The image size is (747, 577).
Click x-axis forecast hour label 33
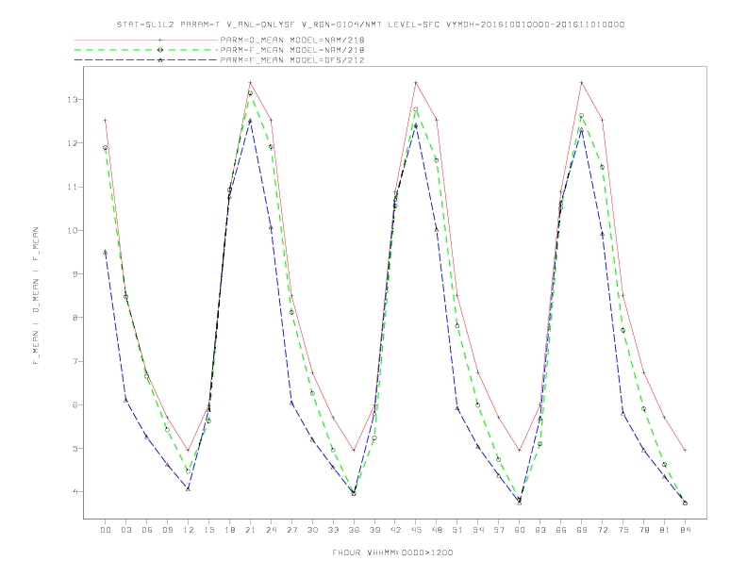[333, 530]
